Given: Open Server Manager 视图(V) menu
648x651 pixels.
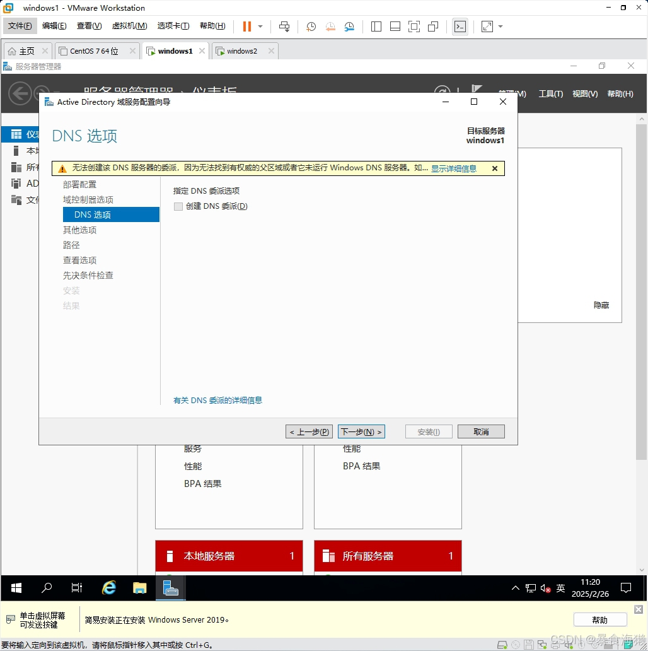Looking at the screenshot, I should (585, 94).
